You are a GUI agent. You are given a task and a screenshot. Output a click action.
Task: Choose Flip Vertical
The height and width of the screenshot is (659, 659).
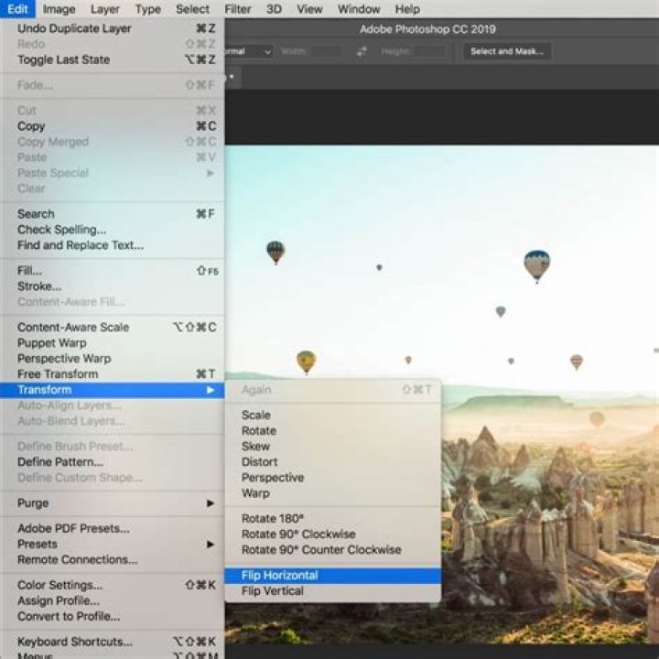[333, 590]
